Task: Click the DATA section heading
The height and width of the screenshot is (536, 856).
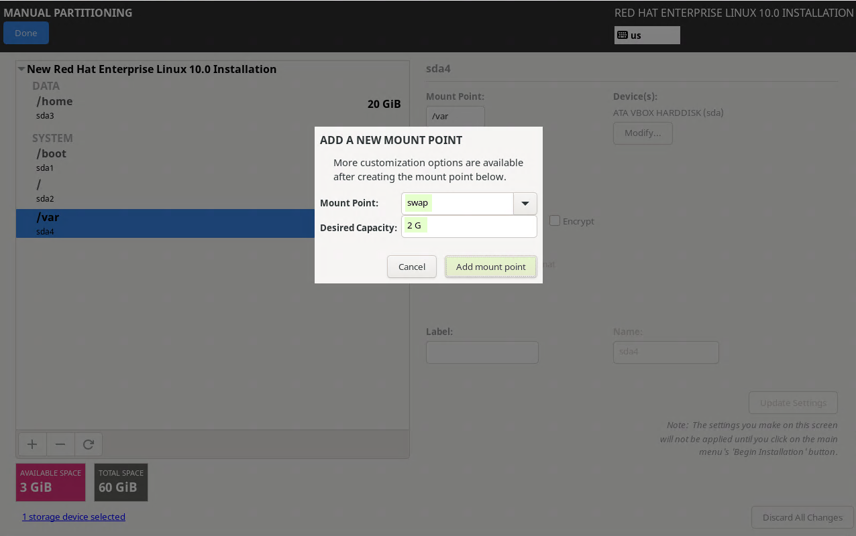Action: click(x=46, y=86)
